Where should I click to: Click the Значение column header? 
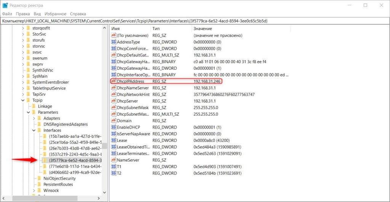229,29
